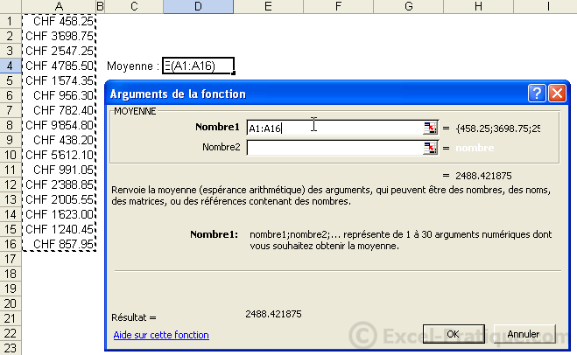Viewport: 577px width, 355px height.
Task: Select column D header
Action: (x=199, y=6)
